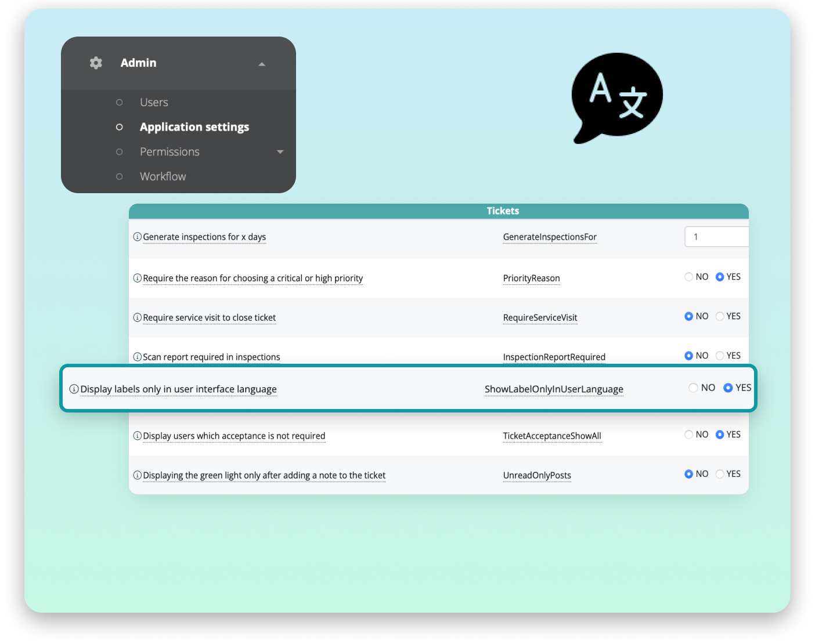815x644 pixels.
Task: Click 'Displaying the green light only' label
Action: click(264, 475)
